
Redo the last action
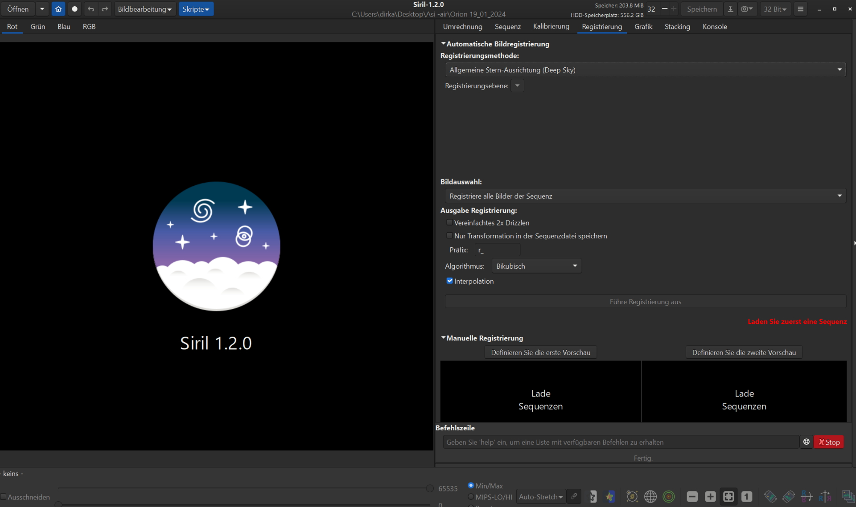click(105, 9)
